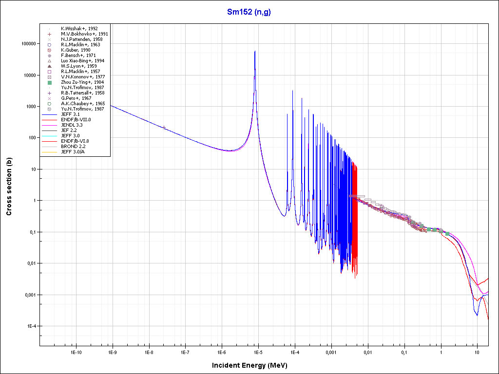Select the A.K.Chaubey+, 1965 legend entry

(82, 104)
